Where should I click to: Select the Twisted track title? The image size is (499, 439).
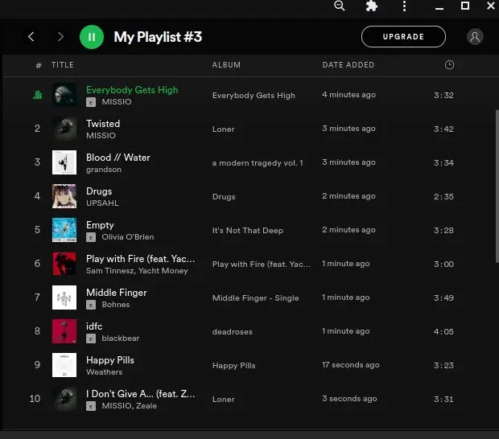(x=103, y=124)
